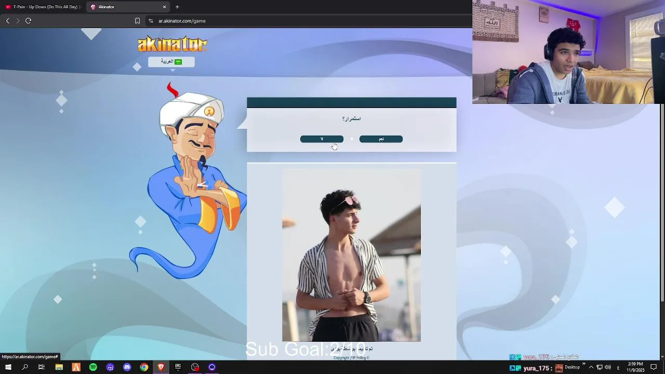Open the clock showing 2:59 PM
The width and height of the screenshot is (665, 374).
(x=635, y=367)
